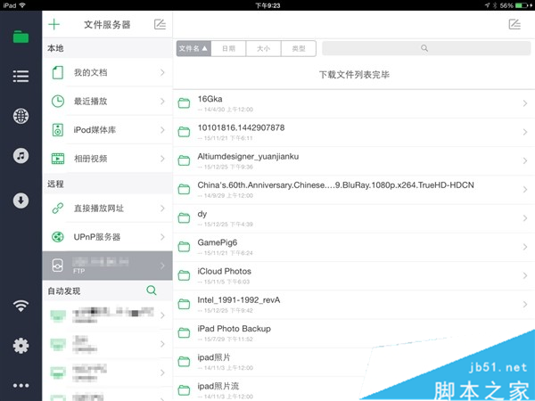Viewport: 535px width, 401px height.
Task: Click the file search field
Action: [x=426, y=48]
